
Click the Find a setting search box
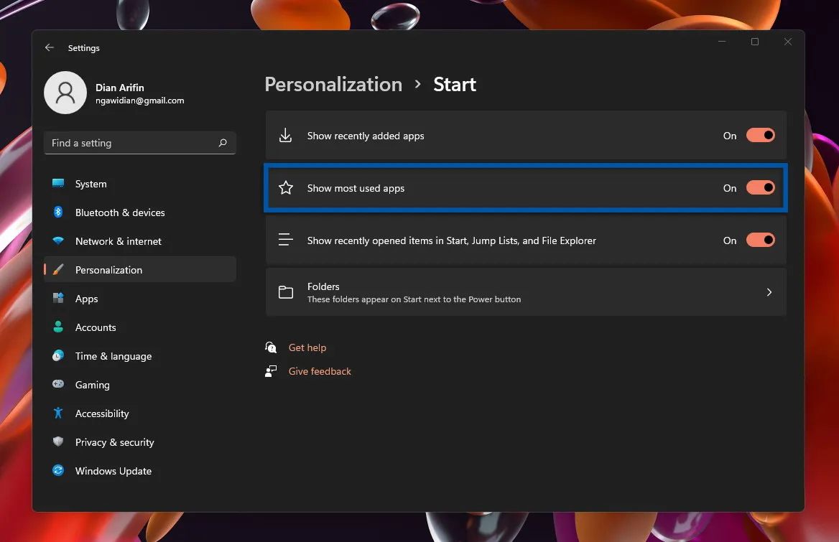[133, 143]
